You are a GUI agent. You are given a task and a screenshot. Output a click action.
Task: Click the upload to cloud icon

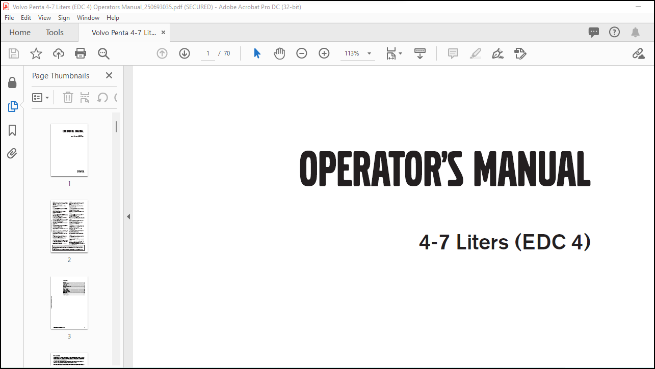pyautogui.click(x=59, y=53)
